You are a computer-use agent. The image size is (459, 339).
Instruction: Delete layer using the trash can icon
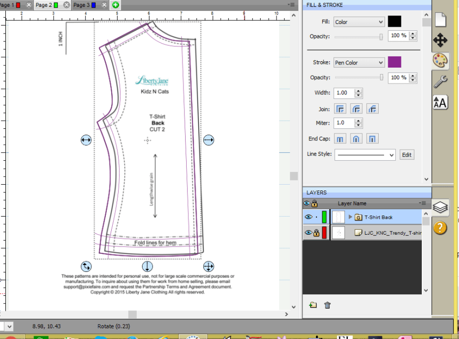(x=328, y=305)
